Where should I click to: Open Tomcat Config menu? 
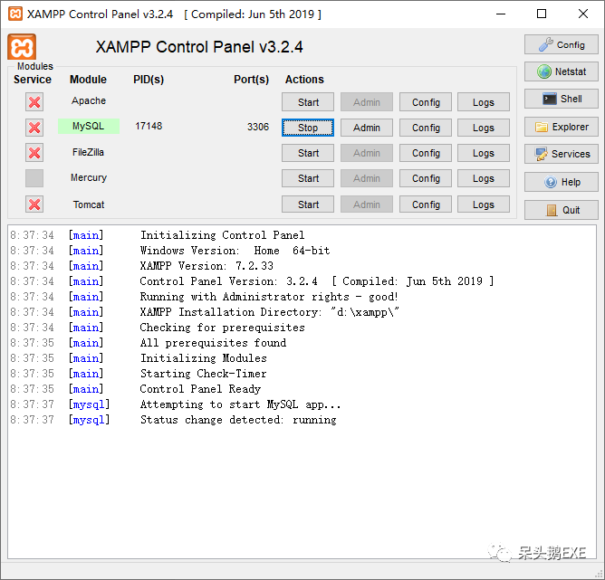point(426,204)
